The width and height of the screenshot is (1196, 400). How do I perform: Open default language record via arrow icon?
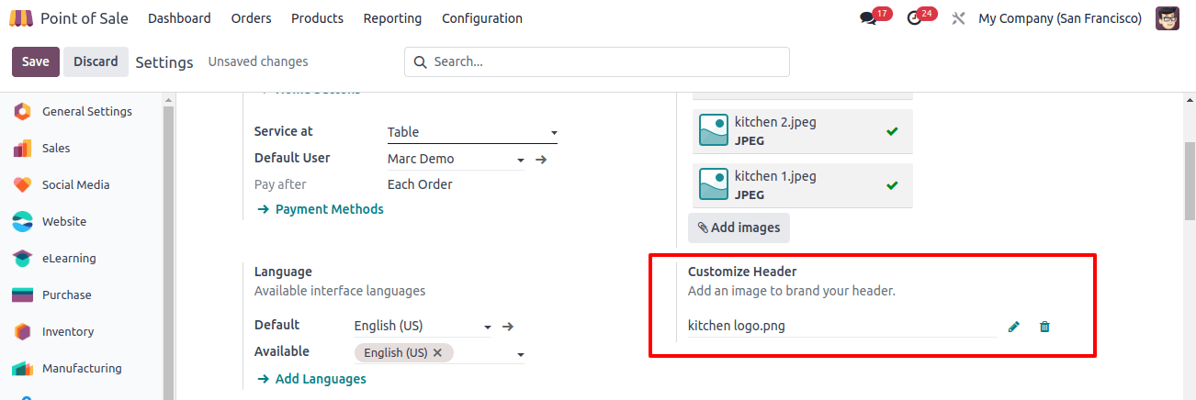click(x=508, y=326)
